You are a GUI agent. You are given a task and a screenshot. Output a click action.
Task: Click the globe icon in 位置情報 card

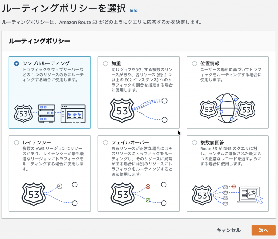228,108
